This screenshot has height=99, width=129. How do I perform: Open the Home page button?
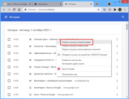pos(19,10)
